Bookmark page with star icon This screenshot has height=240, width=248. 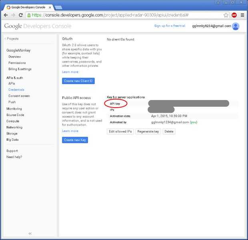click(x=226, y=15)
